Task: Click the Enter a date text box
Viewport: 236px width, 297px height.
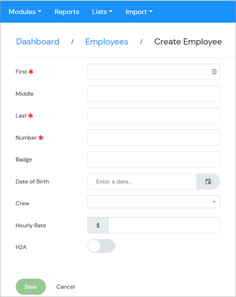Action: point(142,181)
